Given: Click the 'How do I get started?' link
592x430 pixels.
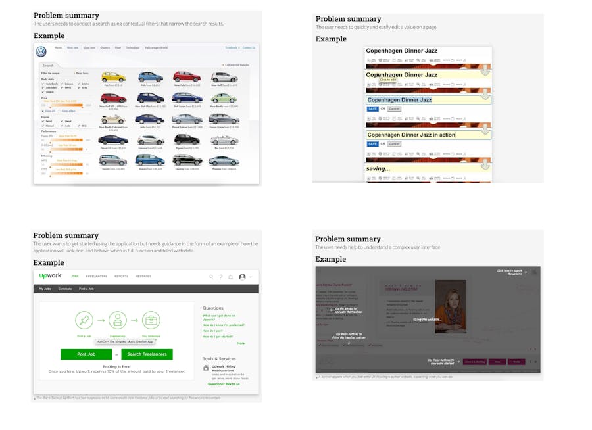Looking at the screenshot, I should point(218,337).
